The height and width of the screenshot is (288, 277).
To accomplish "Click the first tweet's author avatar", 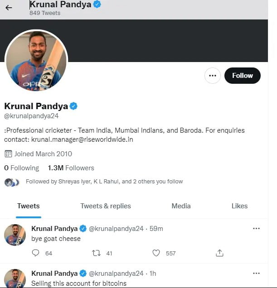I will [15, 235].
